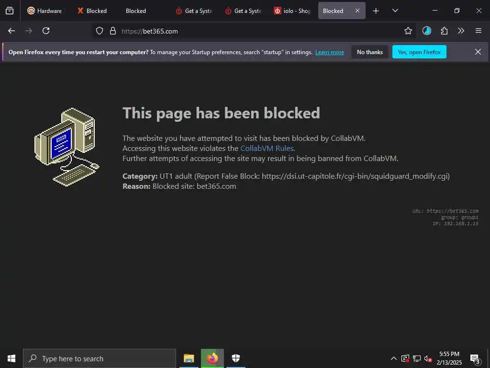This screenshot has height=368, width=490.
Task: Go back to previous page
Action: [11, 31]
